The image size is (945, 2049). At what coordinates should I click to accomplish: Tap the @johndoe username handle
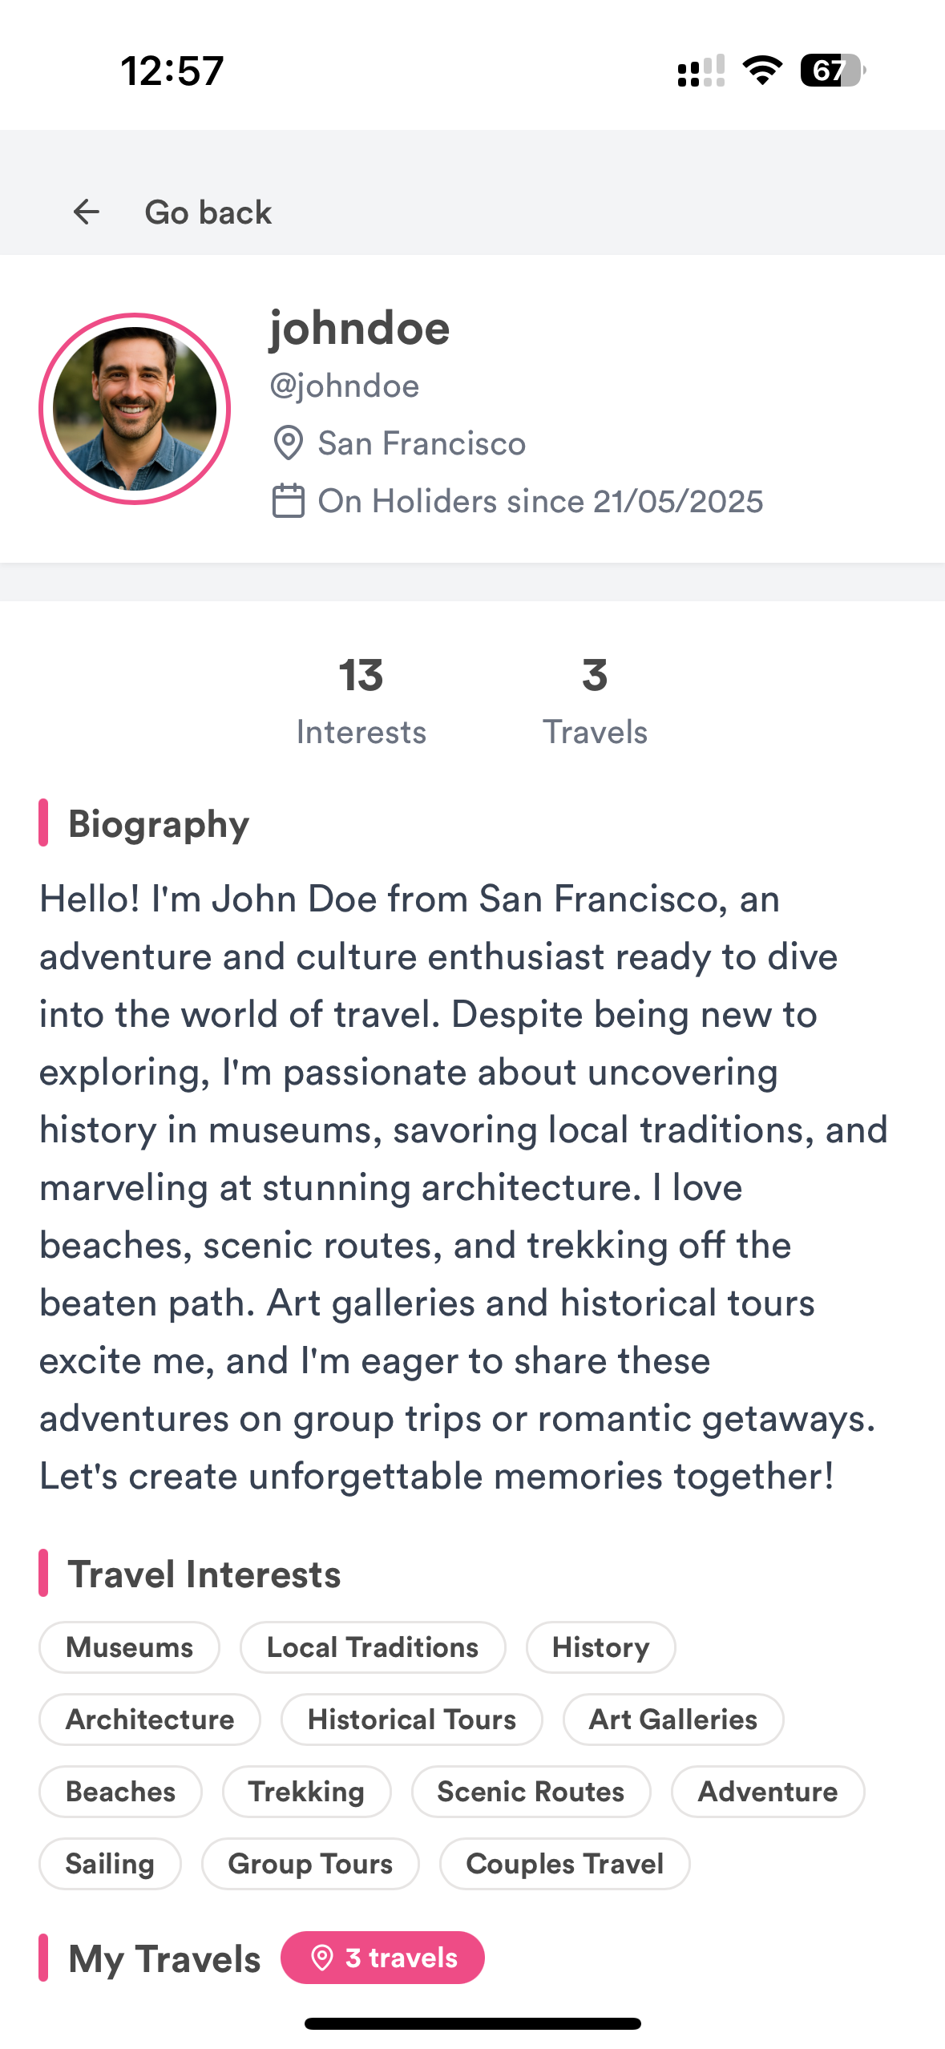345,386
